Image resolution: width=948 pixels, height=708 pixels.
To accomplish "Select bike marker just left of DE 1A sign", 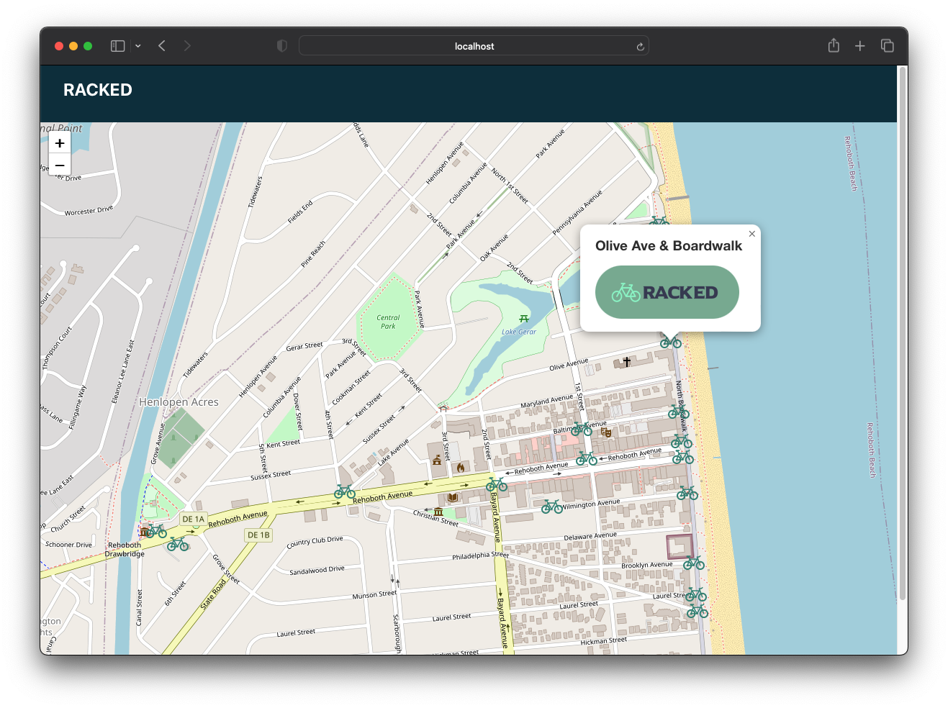I will [156, 531].
